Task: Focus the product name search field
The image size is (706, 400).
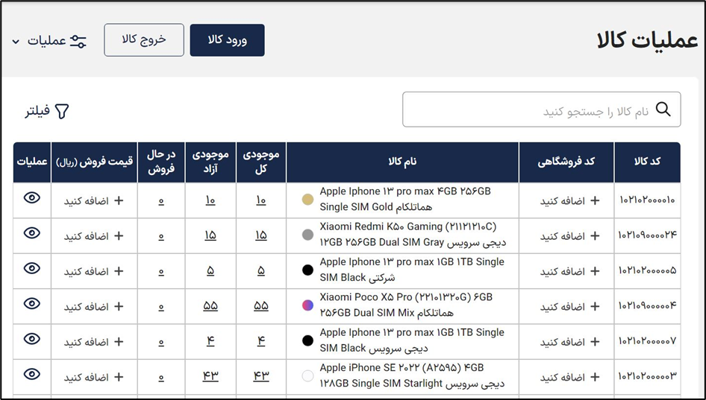Action: pos(542,109)
